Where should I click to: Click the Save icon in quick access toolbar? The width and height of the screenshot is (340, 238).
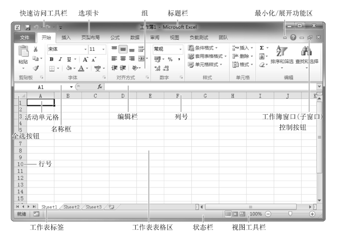(28, 28)
